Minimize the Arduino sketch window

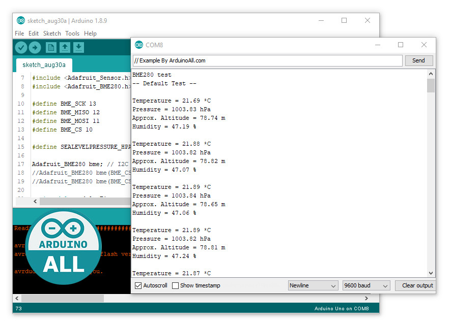click(x=321, y=20)
